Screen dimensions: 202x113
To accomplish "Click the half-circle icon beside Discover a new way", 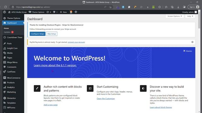I will point(143,89).
